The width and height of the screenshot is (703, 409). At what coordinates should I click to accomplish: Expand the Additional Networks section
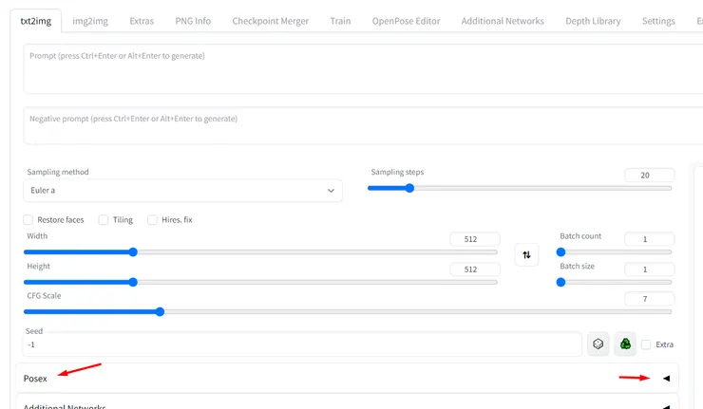(x=666, y=406)
